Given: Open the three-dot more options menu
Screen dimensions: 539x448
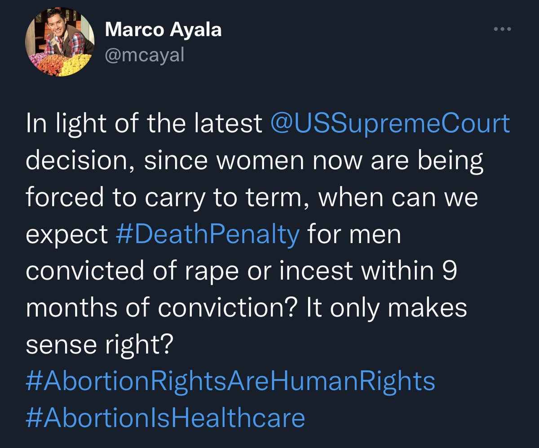Looking at the screenshot, I should (502, 29).
